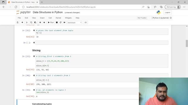
Task: Paste cells below icon
Action: [x=35, y=22]
